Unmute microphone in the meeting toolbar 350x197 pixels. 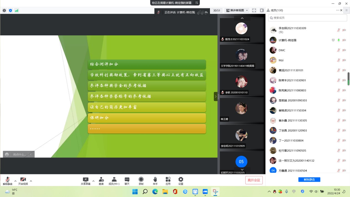[7, 181]
